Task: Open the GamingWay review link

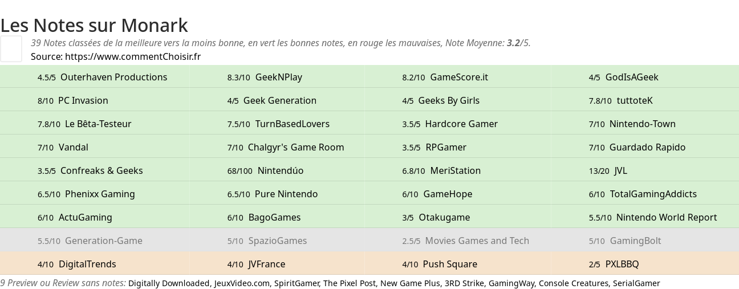Action: [x=511, y=283]
